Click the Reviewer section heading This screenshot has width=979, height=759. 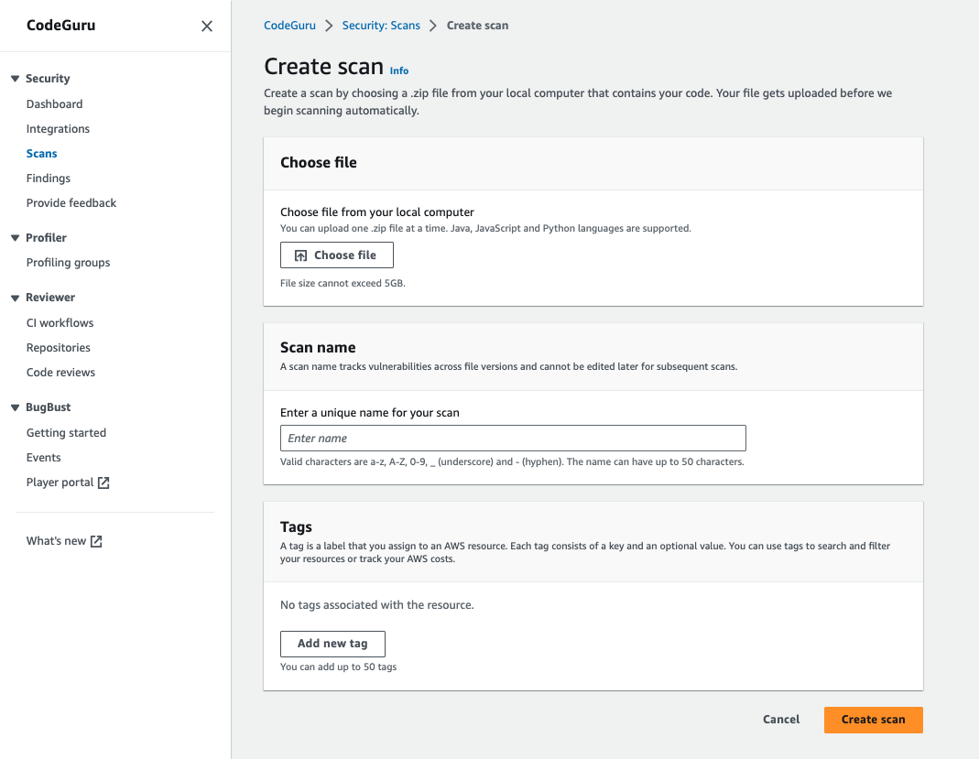50,298
